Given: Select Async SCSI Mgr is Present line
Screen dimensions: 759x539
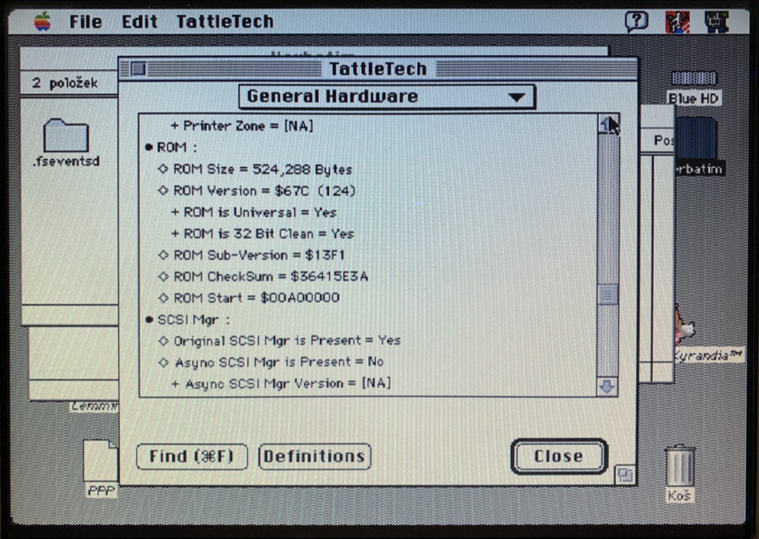Looking at the screenshot, I should pos(271,362).
